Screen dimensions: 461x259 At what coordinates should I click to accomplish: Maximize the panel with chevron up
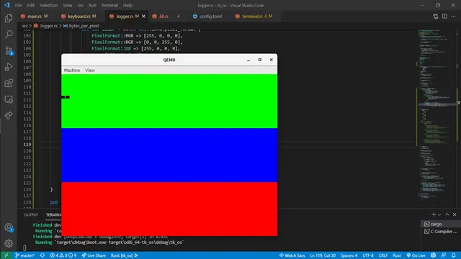point(447,214)
